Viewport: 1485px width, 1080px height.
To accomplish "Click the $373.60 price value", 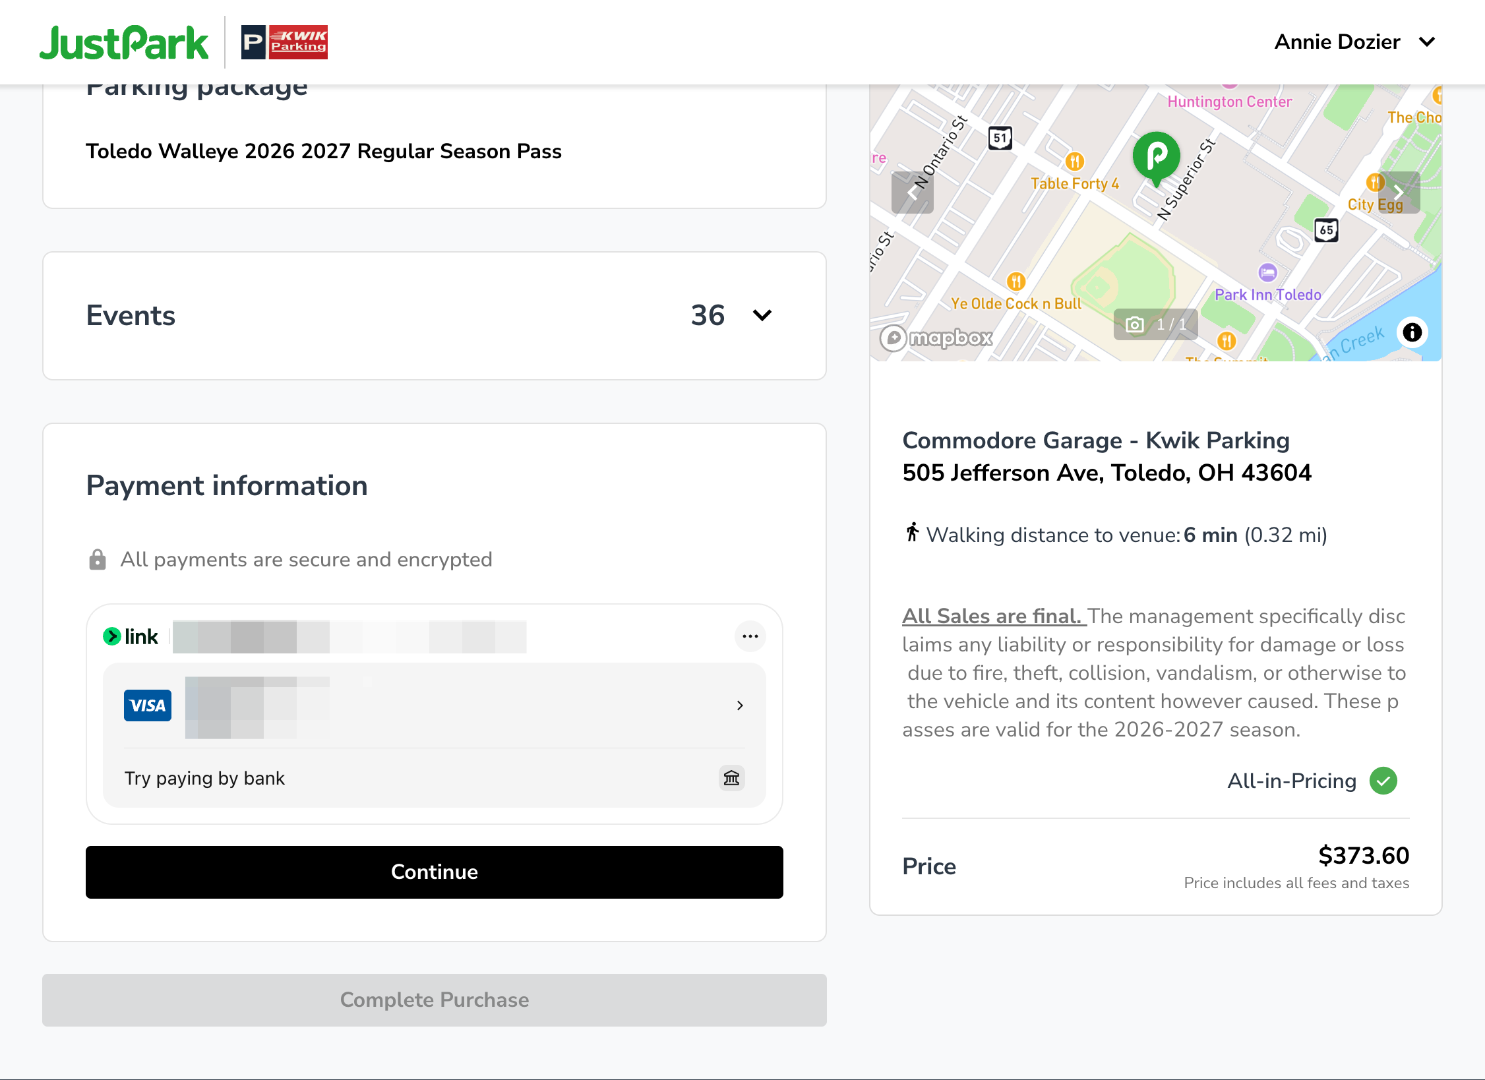I will click(1364, 855).
